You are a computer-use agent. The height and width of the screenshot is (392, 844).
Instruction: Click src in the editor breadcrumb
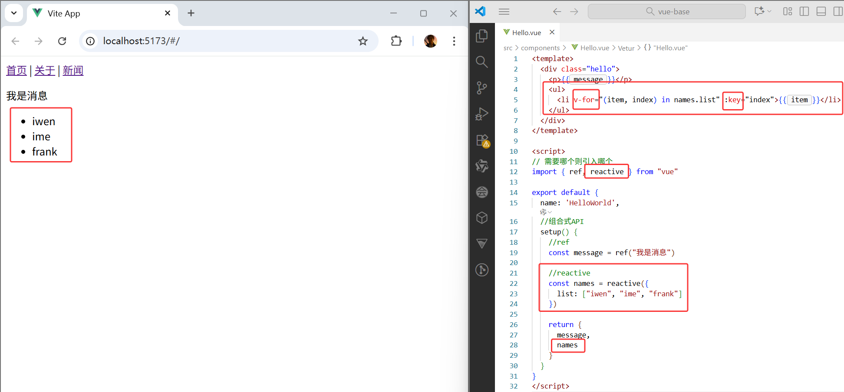pos(508,48)
